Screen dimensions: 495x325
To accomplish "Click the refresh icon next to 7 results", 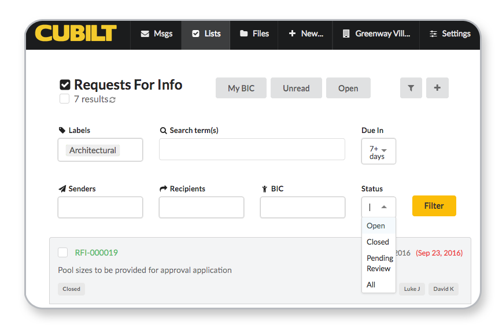I will 112,100.
